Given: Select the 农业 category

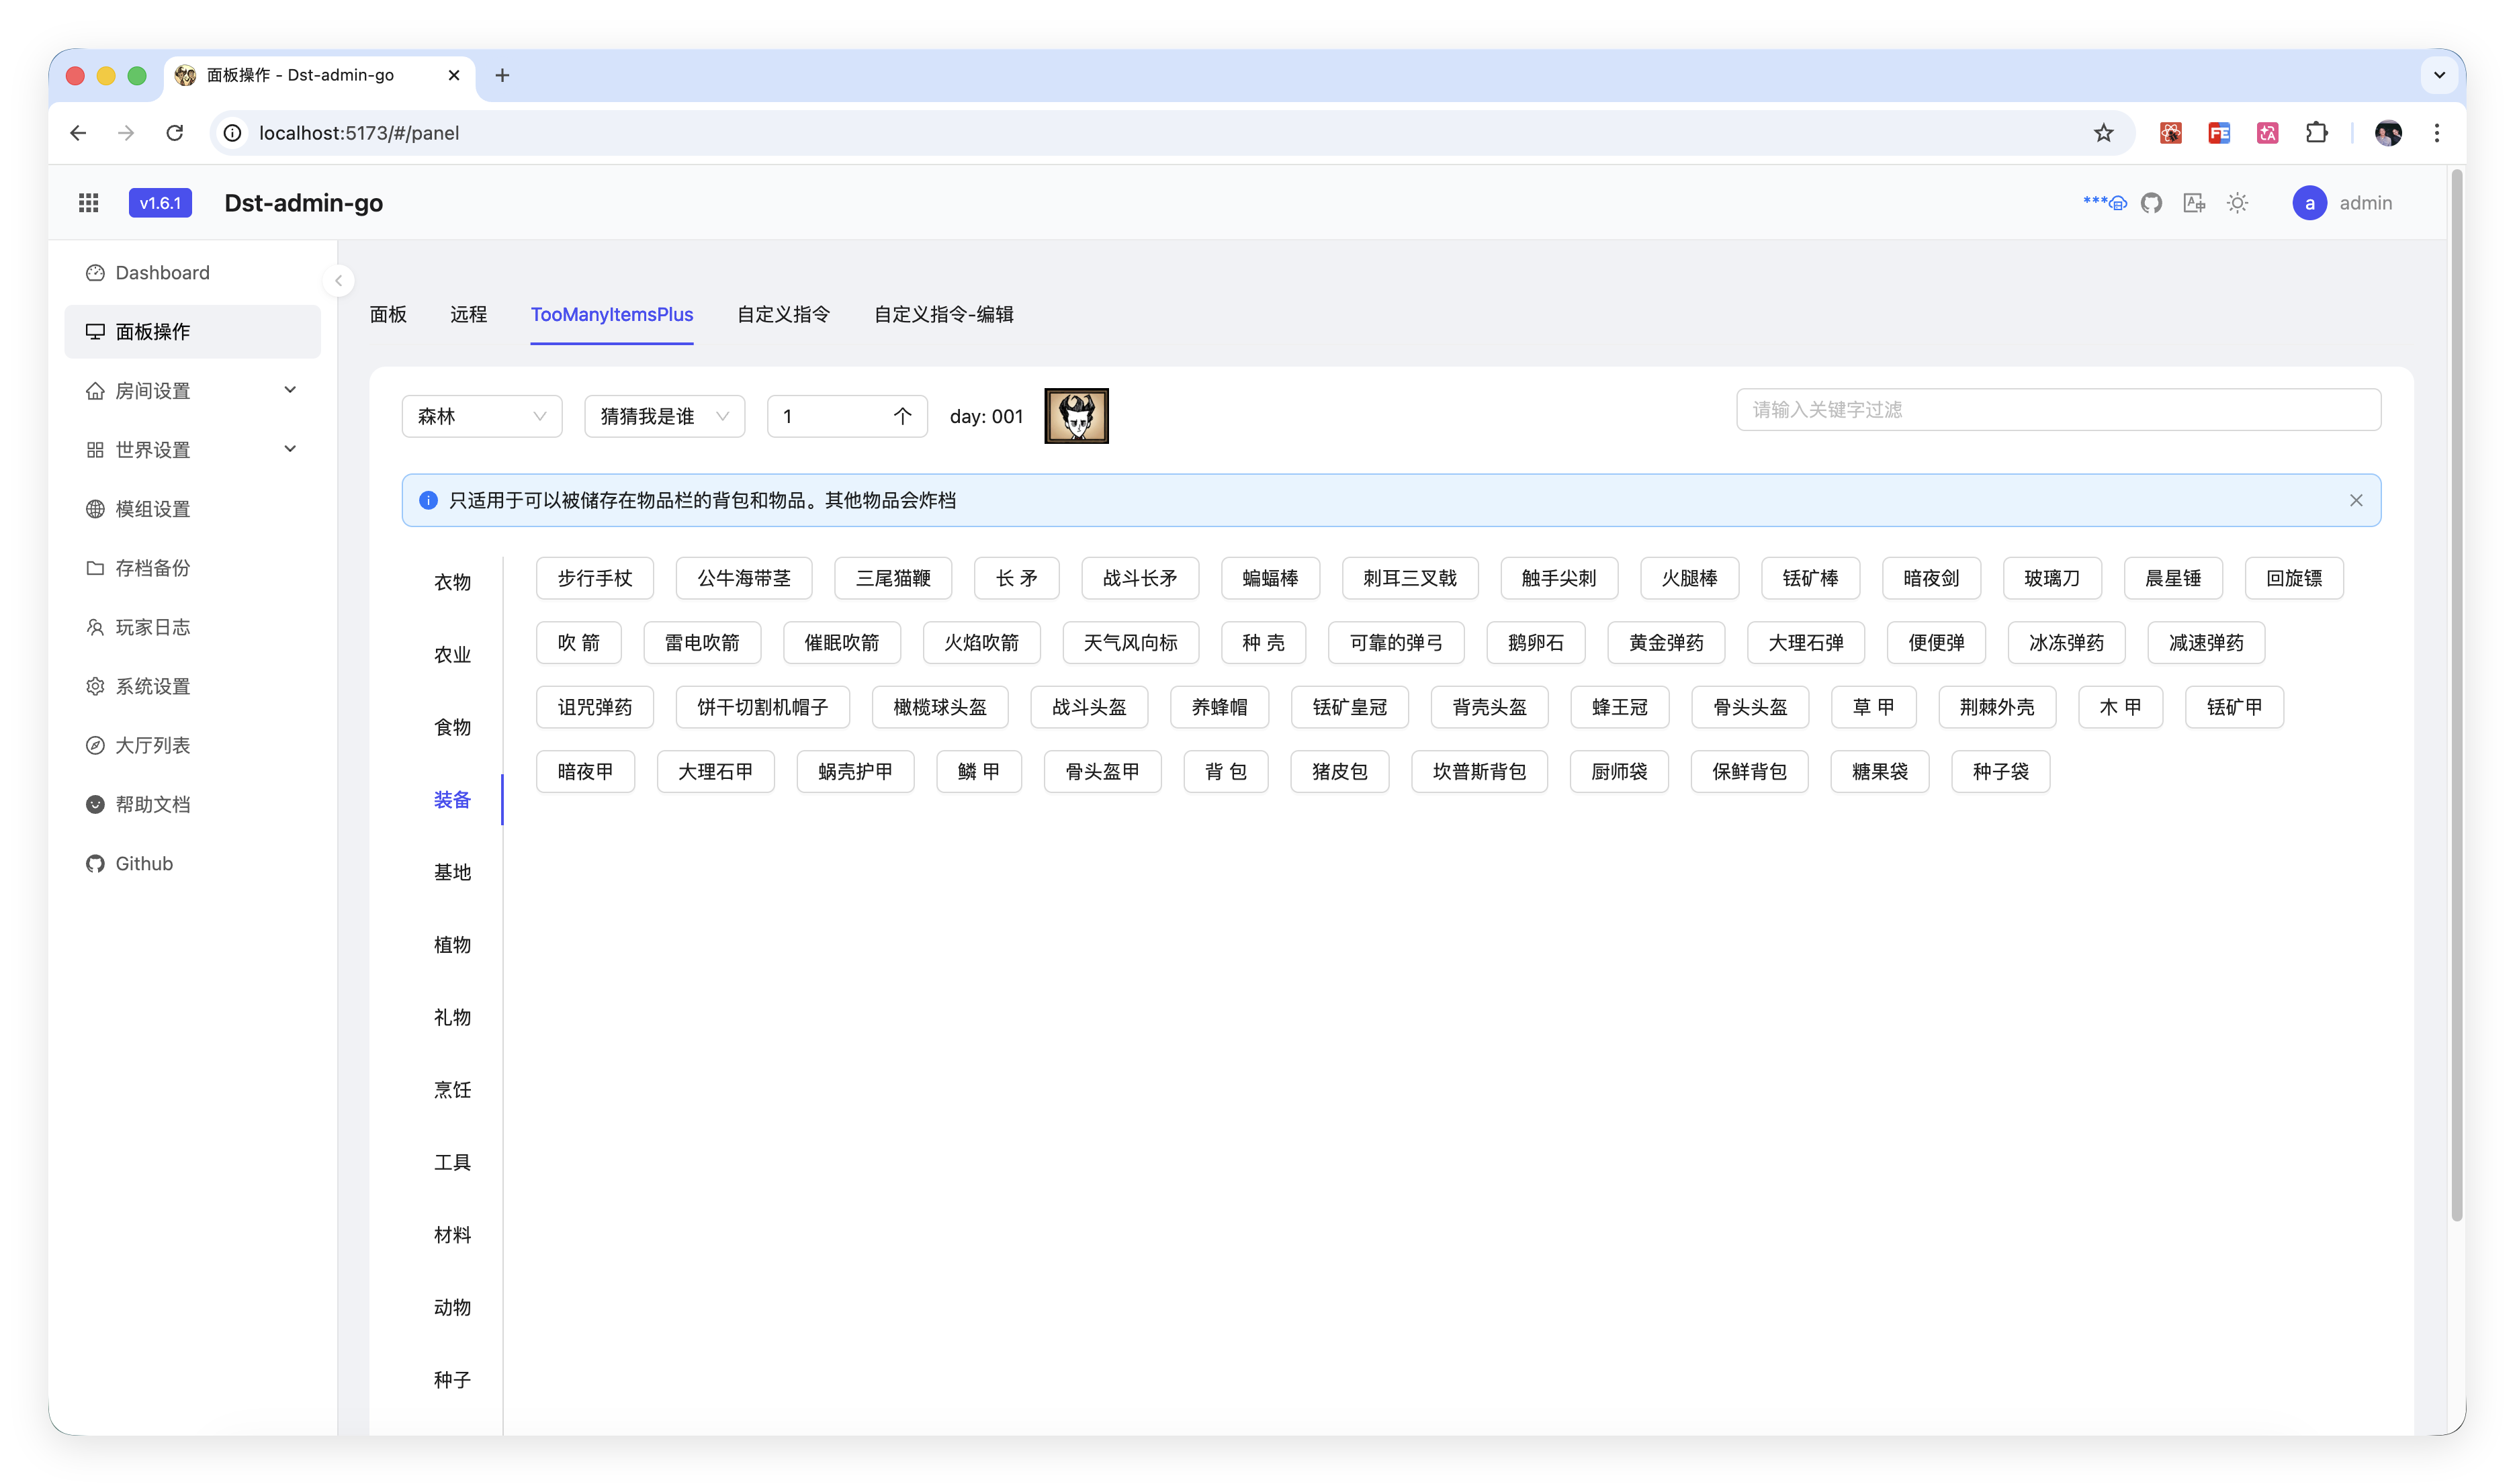Looking at the screenshot, I should (452, 655).
